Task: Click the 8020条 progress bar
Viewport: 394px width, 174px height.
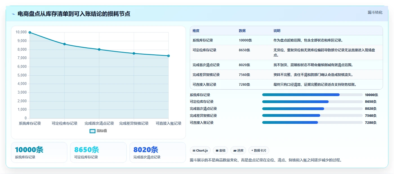Action: (312, 109)
